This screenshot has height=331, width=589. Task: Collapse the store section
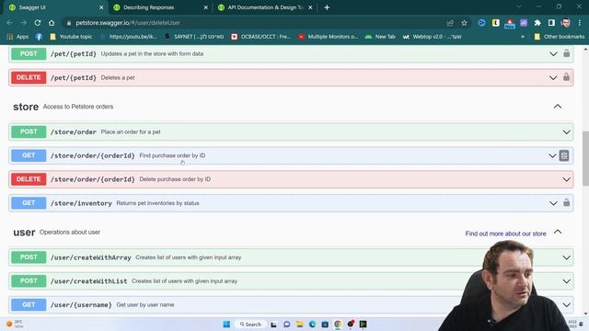(x=558, y=107)
